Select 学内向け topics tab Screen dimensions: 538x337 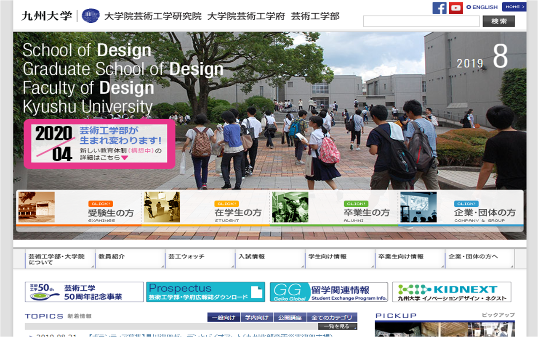point(257,318)
